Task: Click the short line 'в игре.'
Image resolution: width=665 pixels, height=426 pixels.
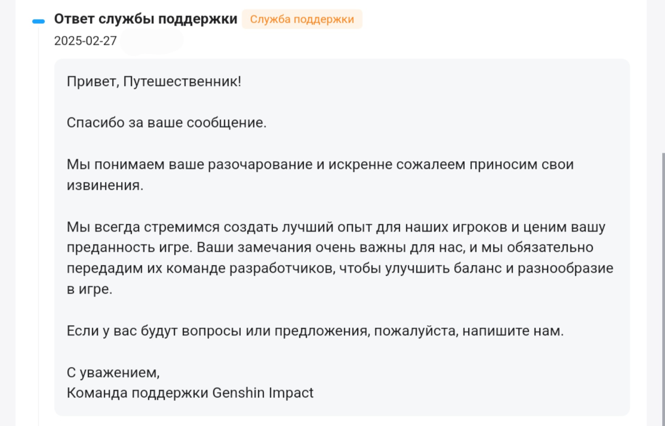Action: pos(90,289)
